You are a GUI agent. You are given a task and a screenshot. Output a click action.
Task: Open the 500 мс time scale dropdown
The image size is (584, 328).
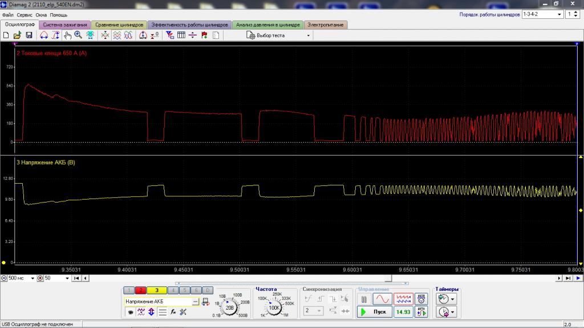33,278
